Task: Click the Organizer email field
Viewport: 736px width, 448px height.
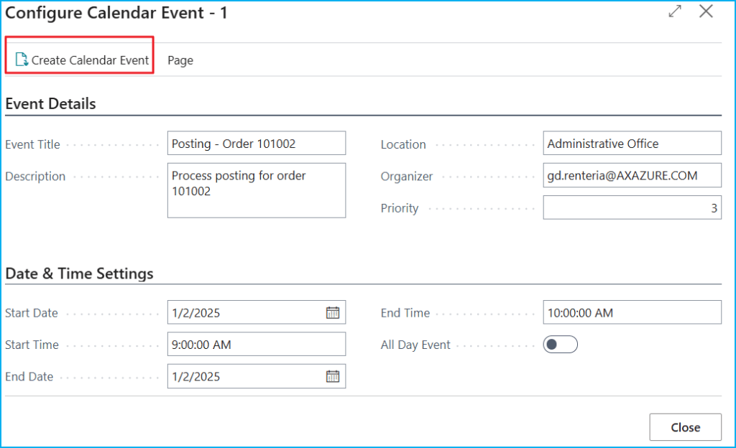Action: [x=632, y=176]
